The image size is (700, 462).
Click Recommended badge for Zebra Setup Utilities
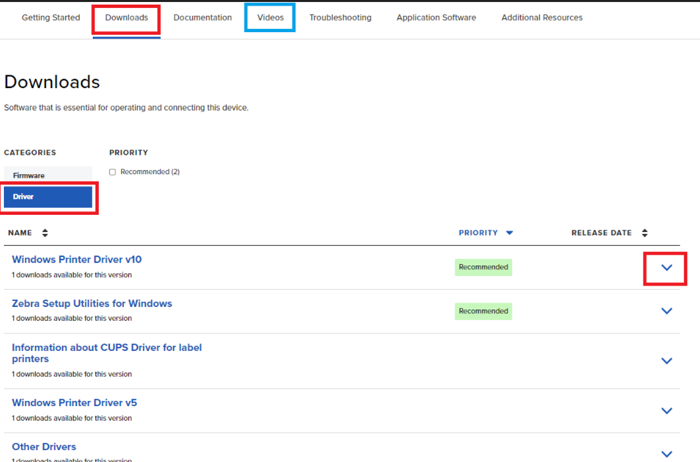tap(483, 311)
